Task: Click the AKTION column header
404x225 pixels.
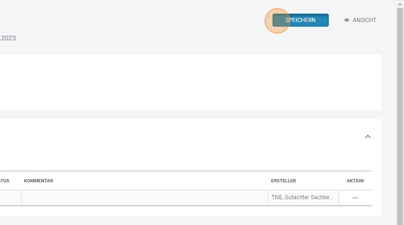Action: (x=355, y=180)
